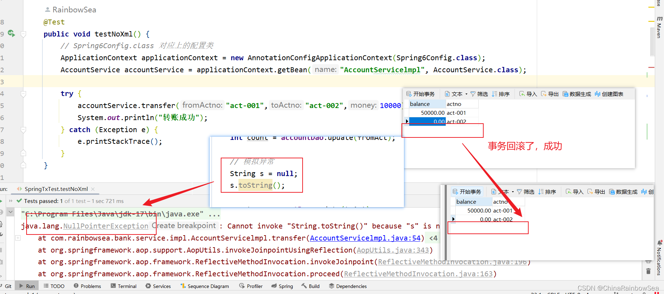Expand the 4 hidden internal stack lines

(433, 238)
